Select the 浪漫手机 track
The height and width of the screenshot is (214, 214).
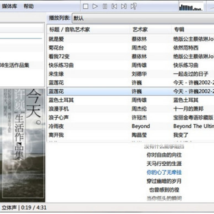(x=59, y=109)
